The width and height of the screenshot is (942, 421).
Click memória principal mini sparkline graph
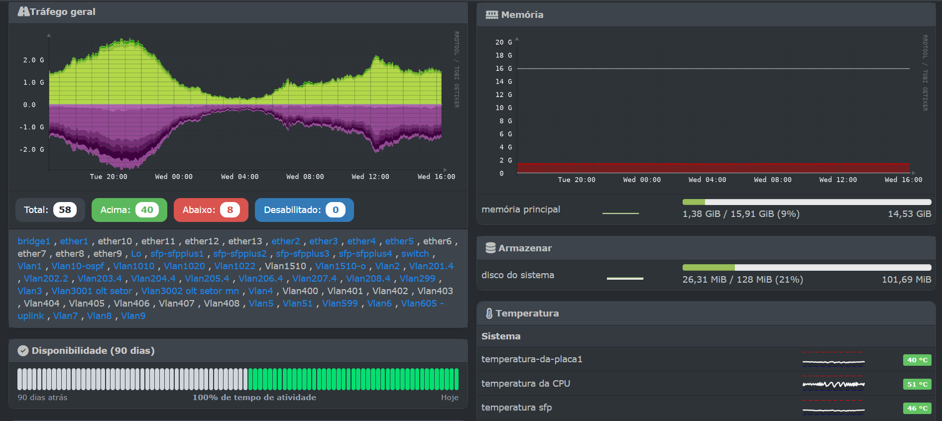[620, 213]
